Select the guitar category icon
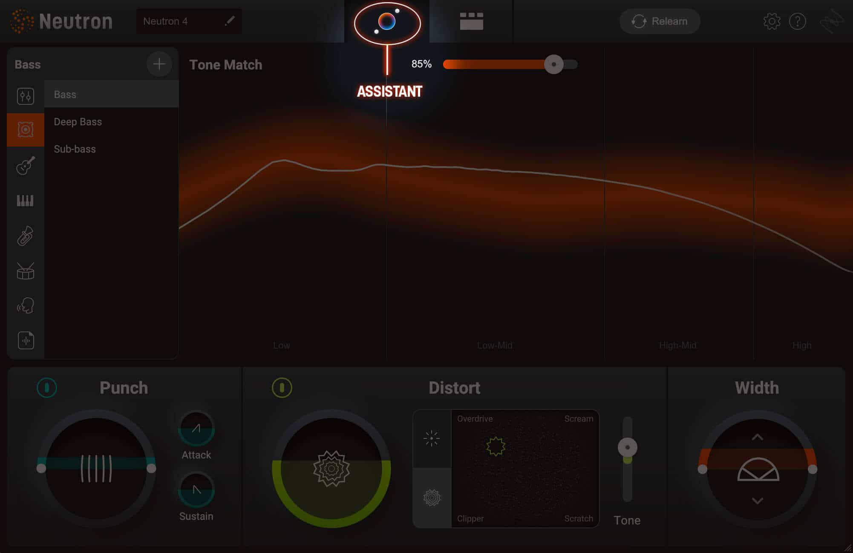The image size is (853, 553). click(x=26, y=165)
